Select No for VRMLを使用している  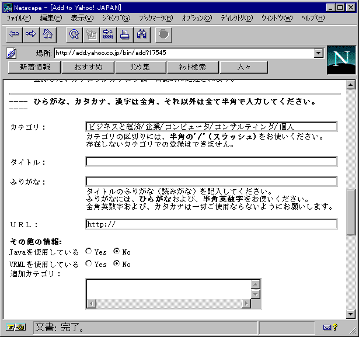[x=117, y=263]
